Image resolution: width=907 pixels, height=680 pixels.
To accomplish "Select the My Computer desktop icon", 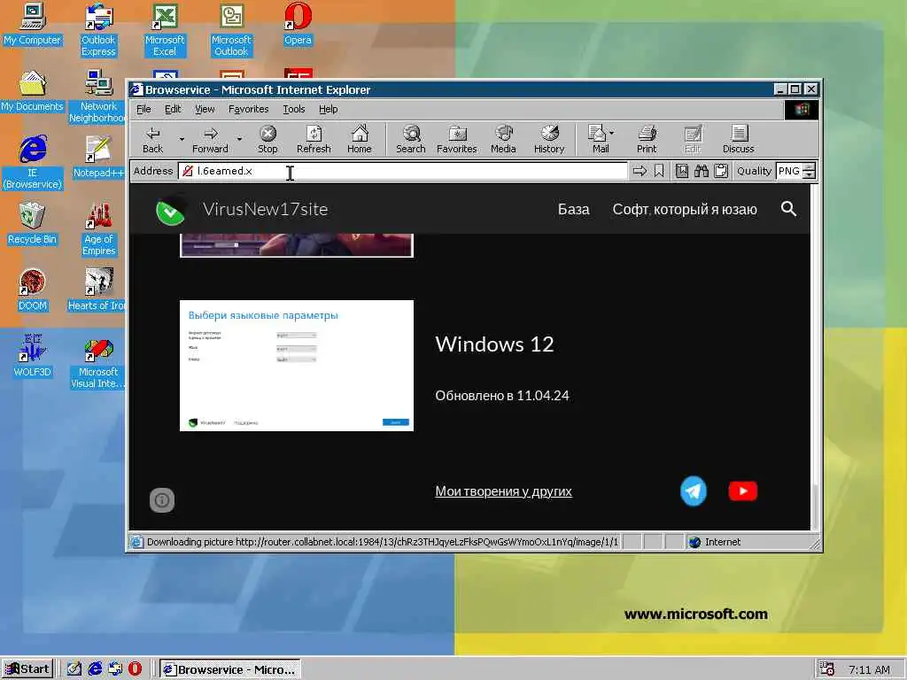I will 32,24.
